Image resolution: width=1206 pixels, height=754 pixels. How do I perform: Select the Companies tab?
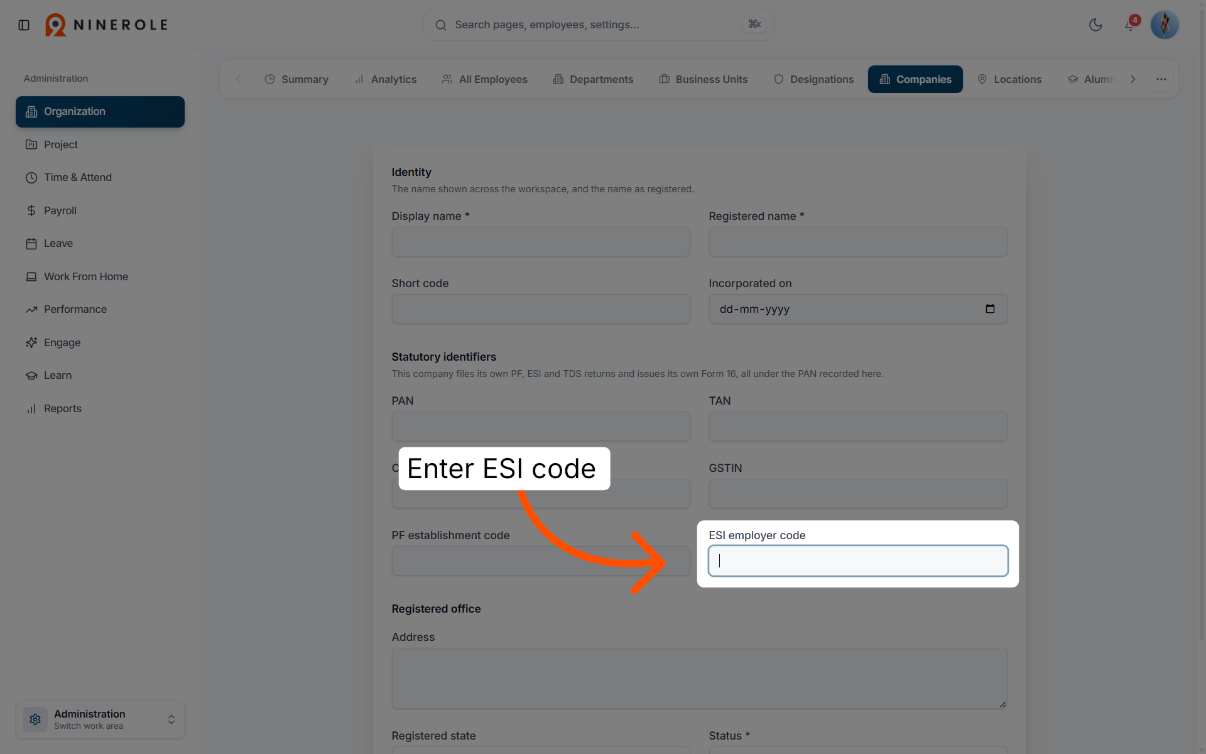coord(915,79)
